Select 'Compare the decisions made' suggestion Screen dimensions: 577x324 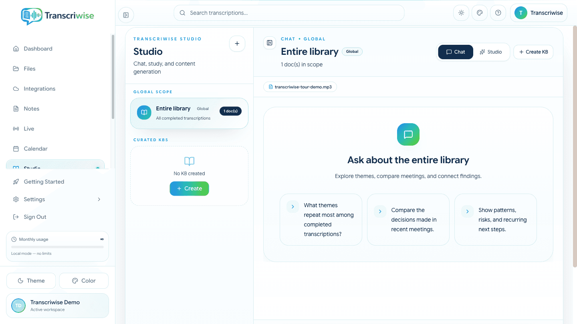click(408, 220)
